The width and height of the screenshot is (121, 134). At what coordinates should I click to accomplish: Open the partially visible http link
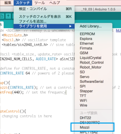[118, 31]
